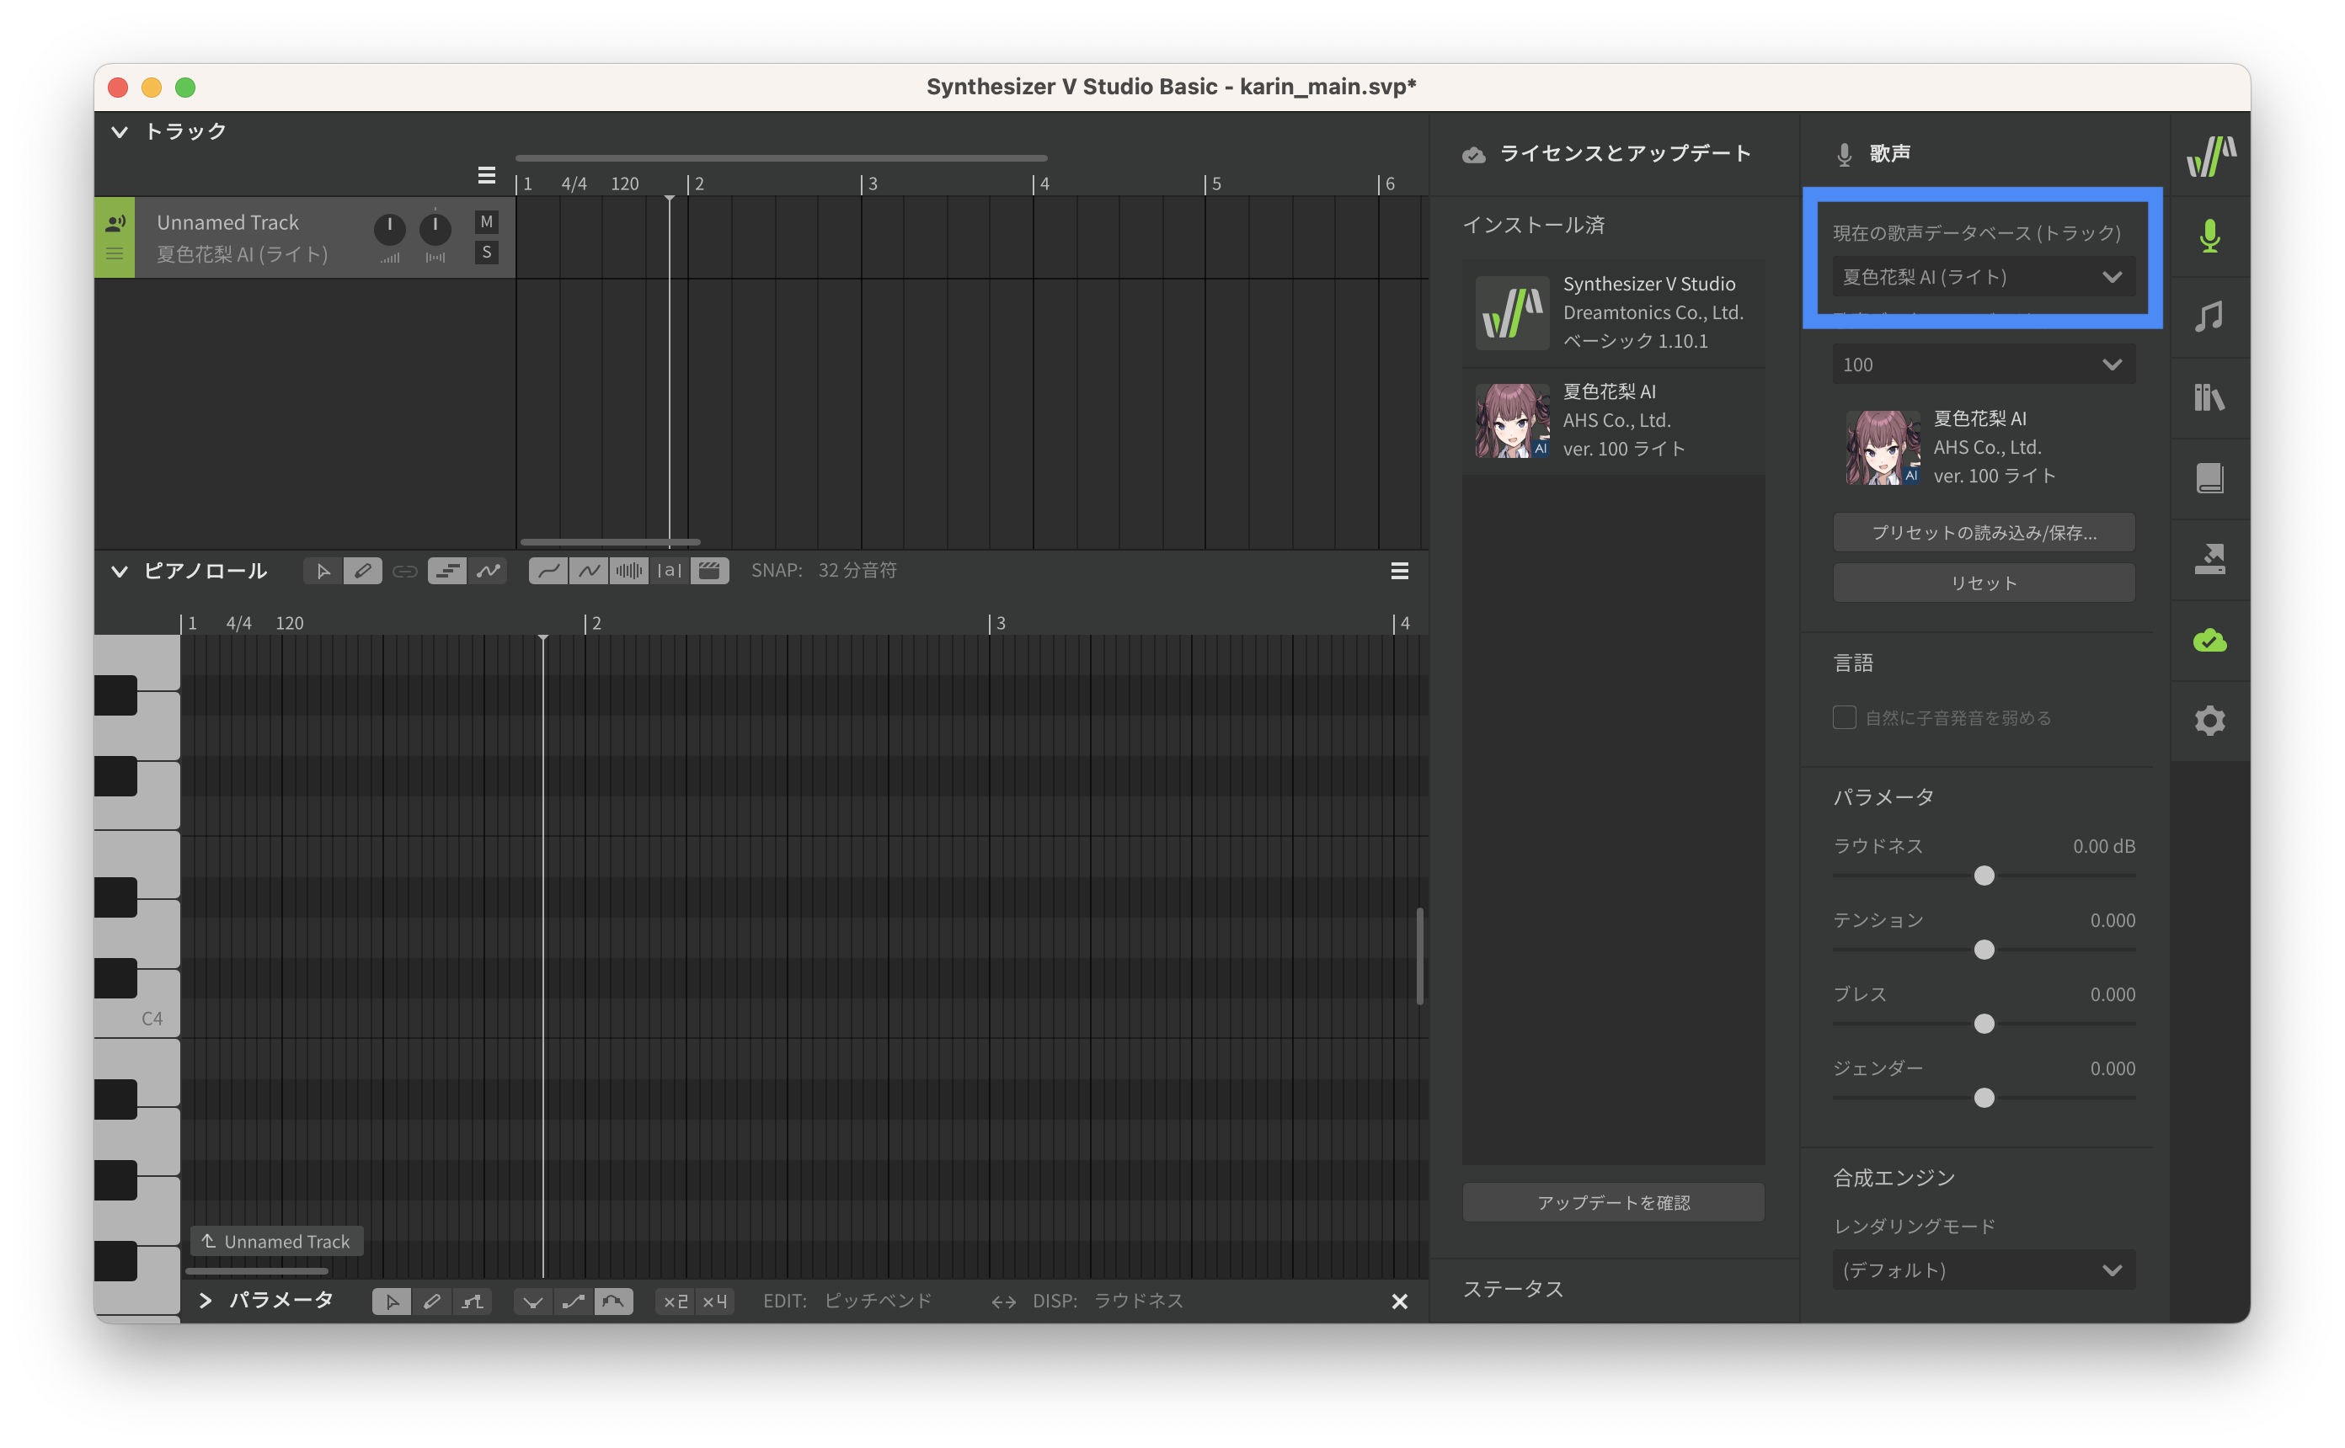Choose the cosine arch interpolation icon
The height and width of the screenshot is (1448, 2345).
point(613,1302)
